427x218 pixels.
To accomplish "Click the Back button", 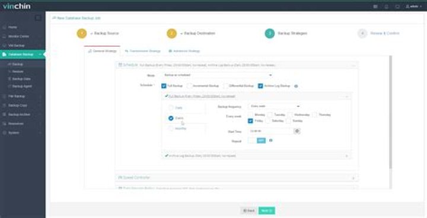I will (x=248, y=211).
